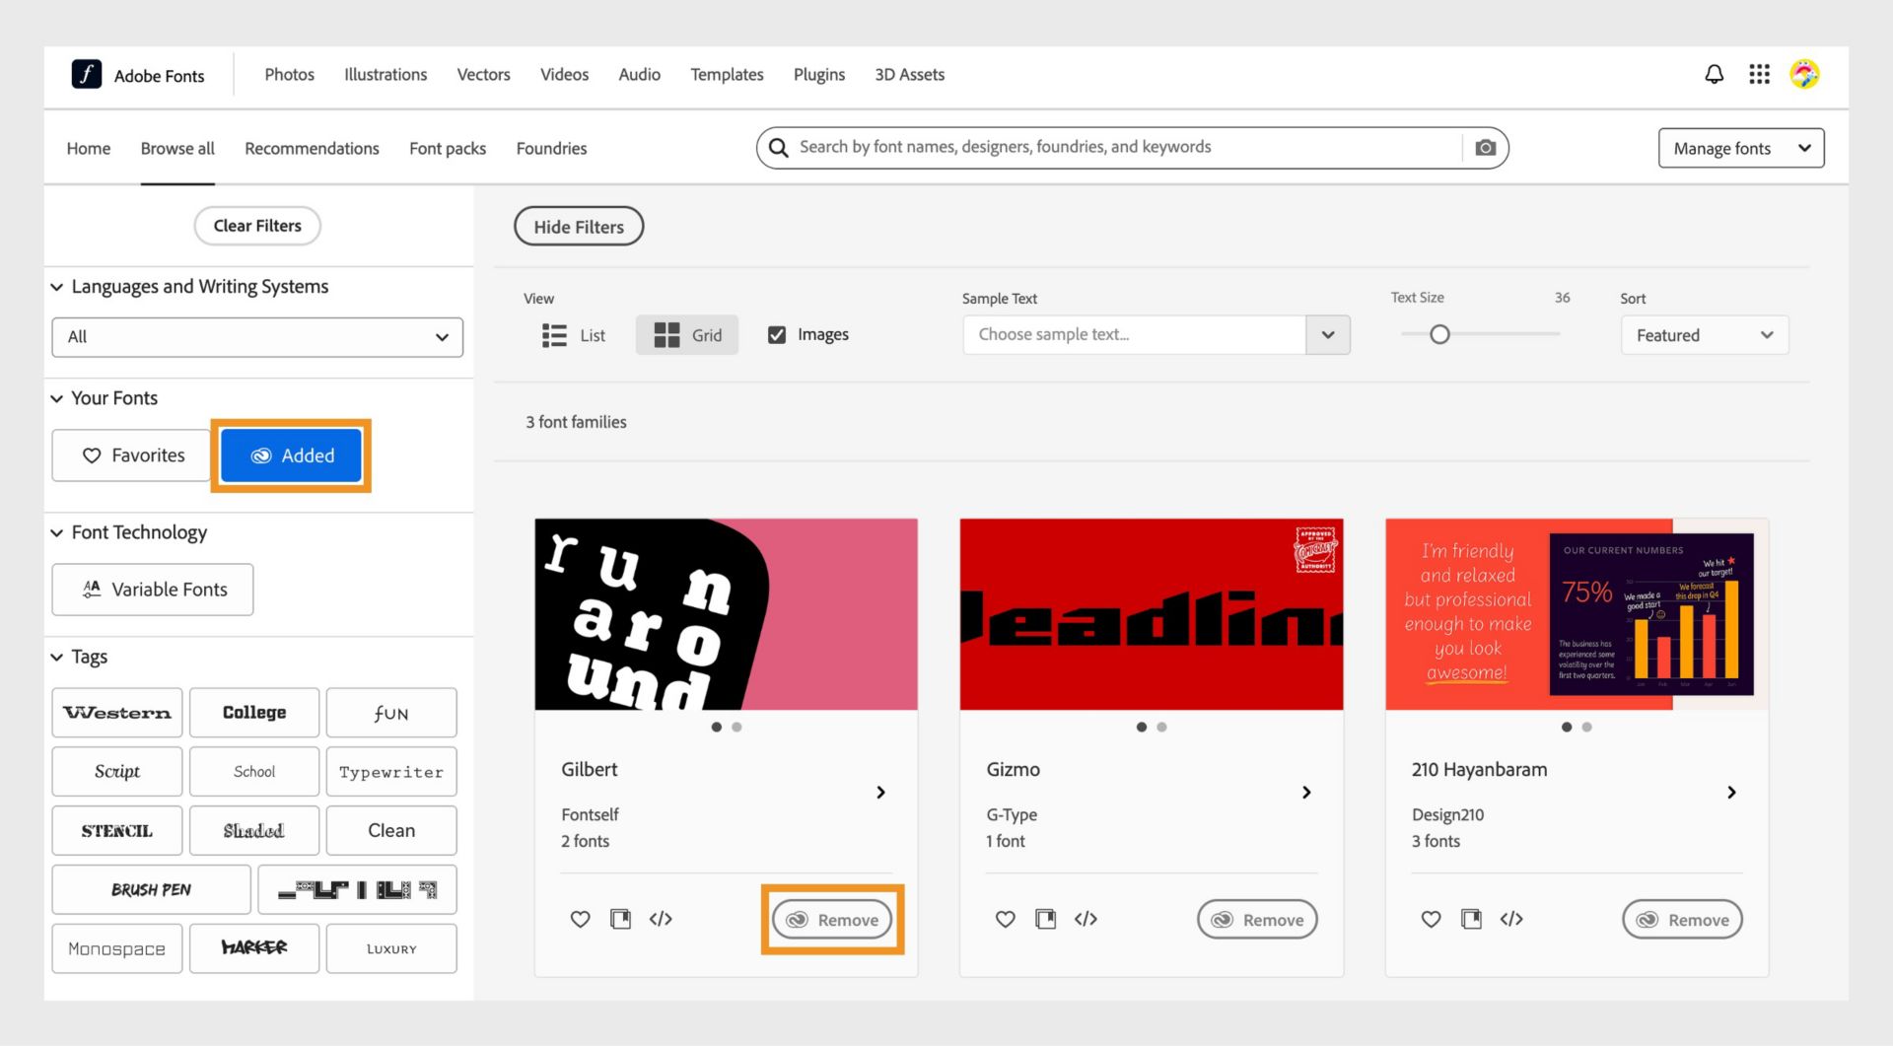Click Clear Filters

[256, 226]
